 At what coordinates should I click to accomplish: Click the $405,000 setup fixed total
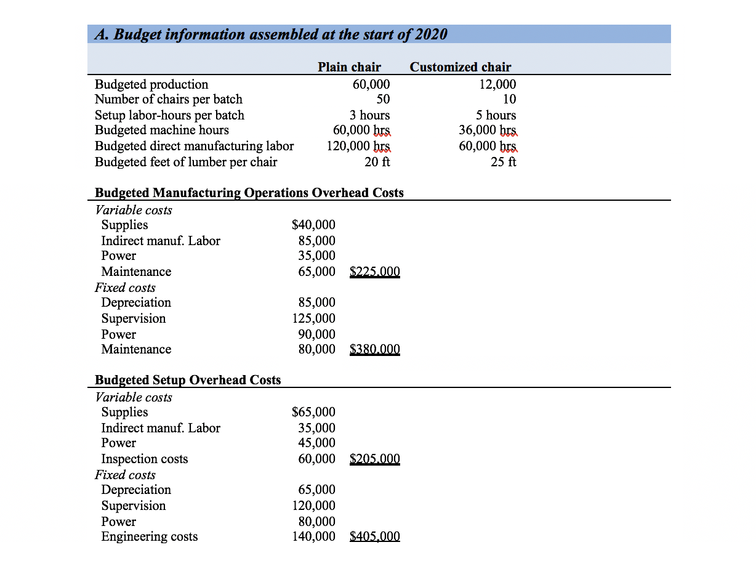(x=374, y=536)
